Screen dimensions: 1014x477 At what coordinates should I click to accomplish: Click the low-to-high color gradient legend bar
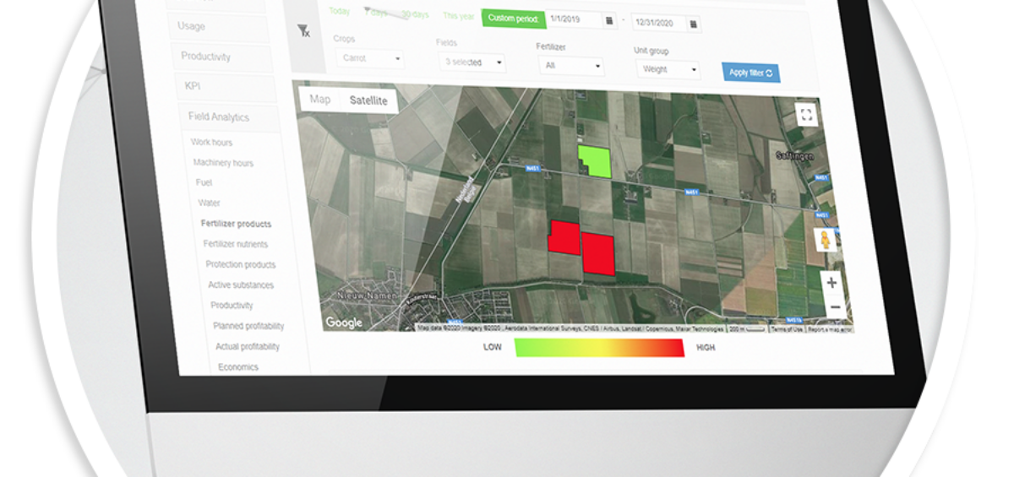coord(599,347)
